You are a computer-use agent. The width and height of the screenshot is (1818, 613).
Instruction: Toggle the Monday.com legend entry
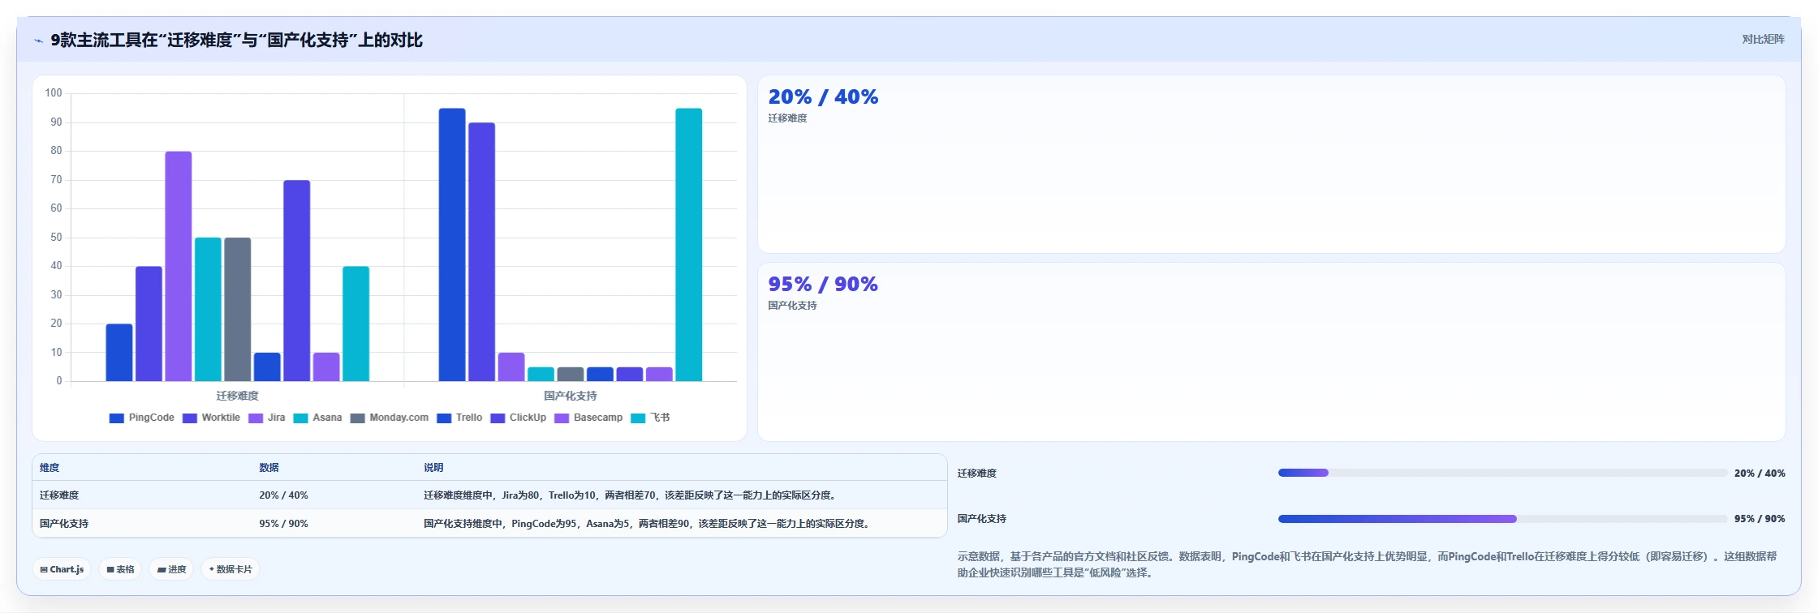[390, 418]
